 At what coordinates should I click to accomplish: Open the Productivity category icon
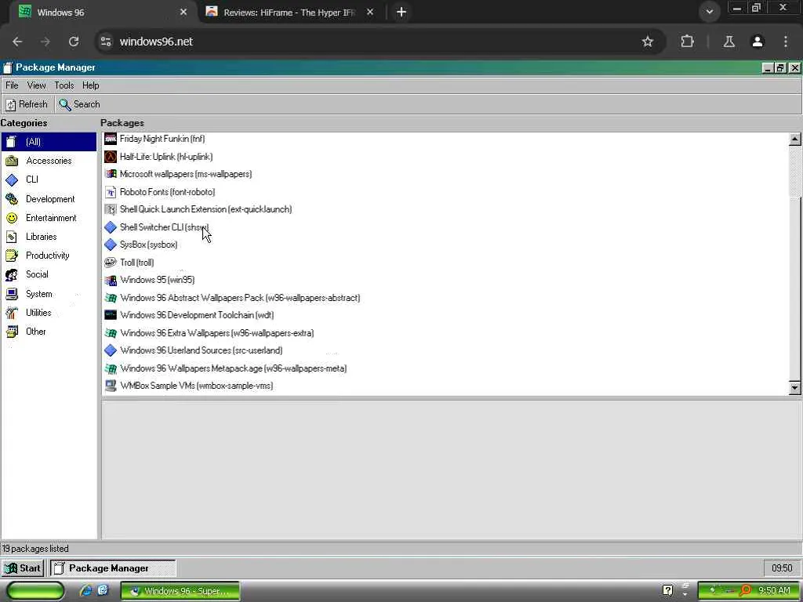pos(12,256)
